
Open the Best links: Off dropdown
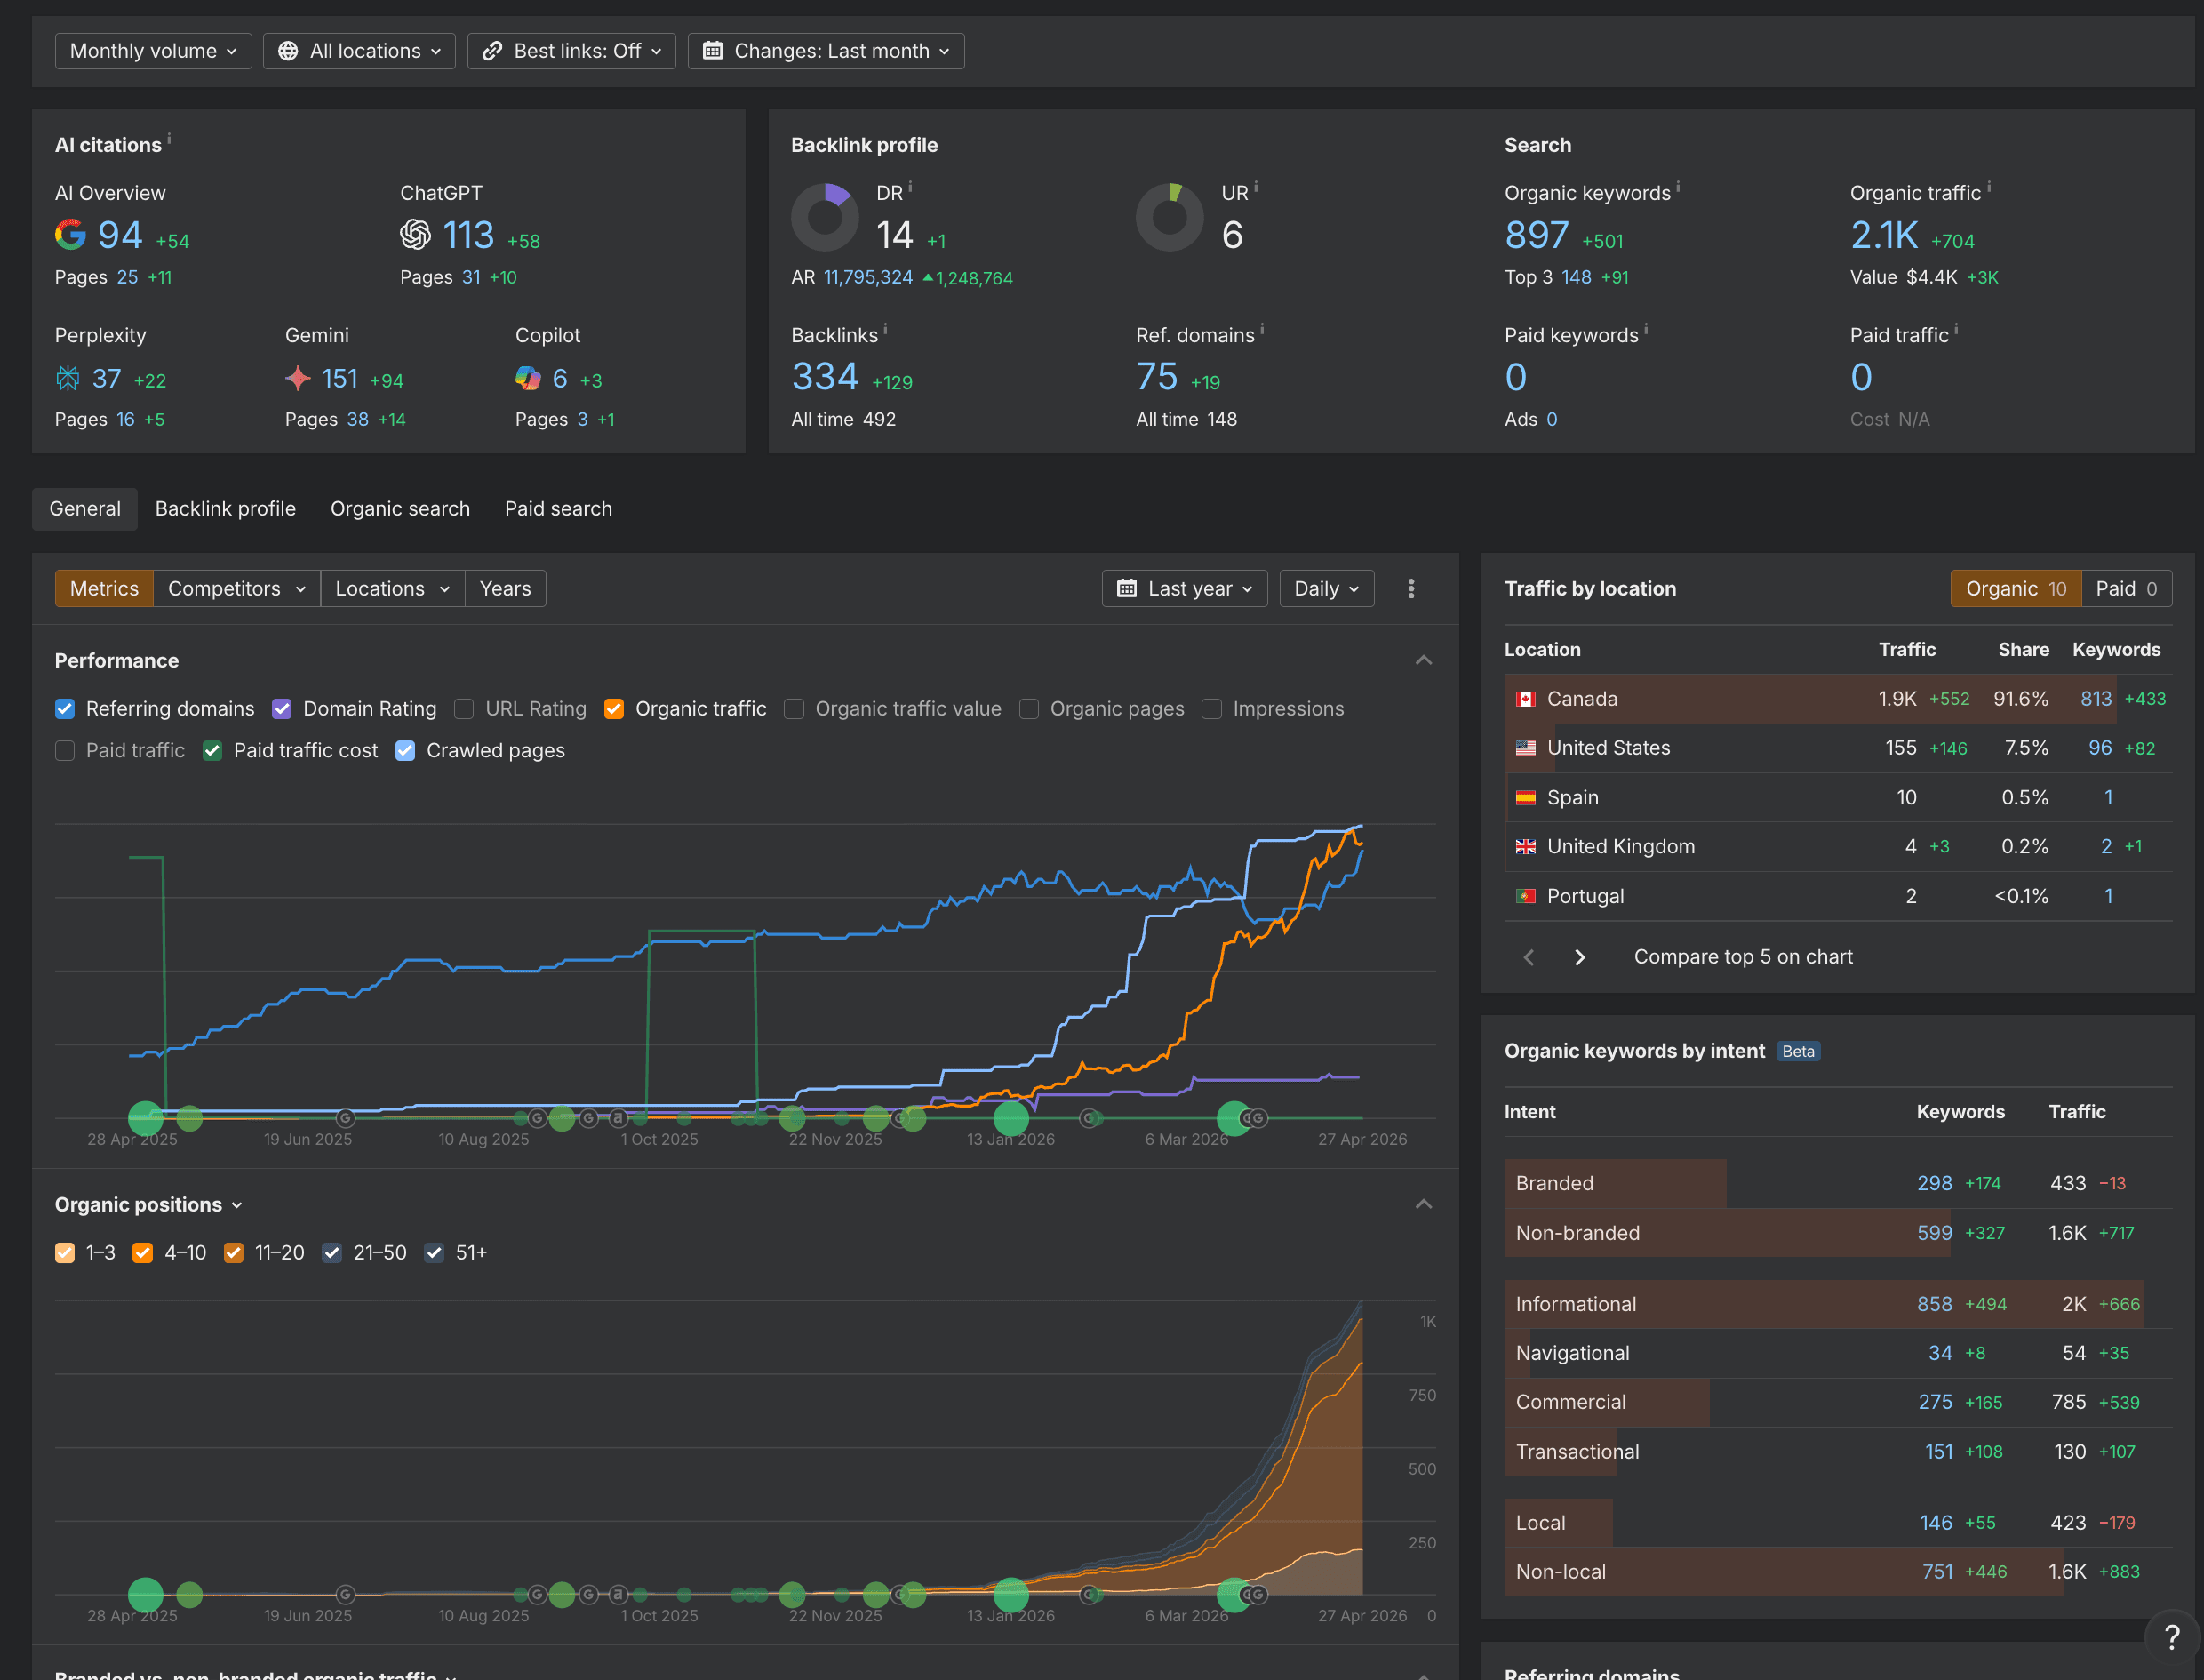point(571,51)
